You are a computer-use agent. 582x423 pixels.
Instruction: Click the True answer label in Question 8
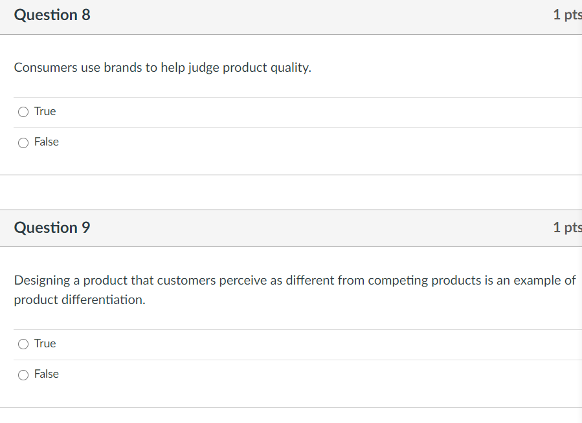click(45, 111)
